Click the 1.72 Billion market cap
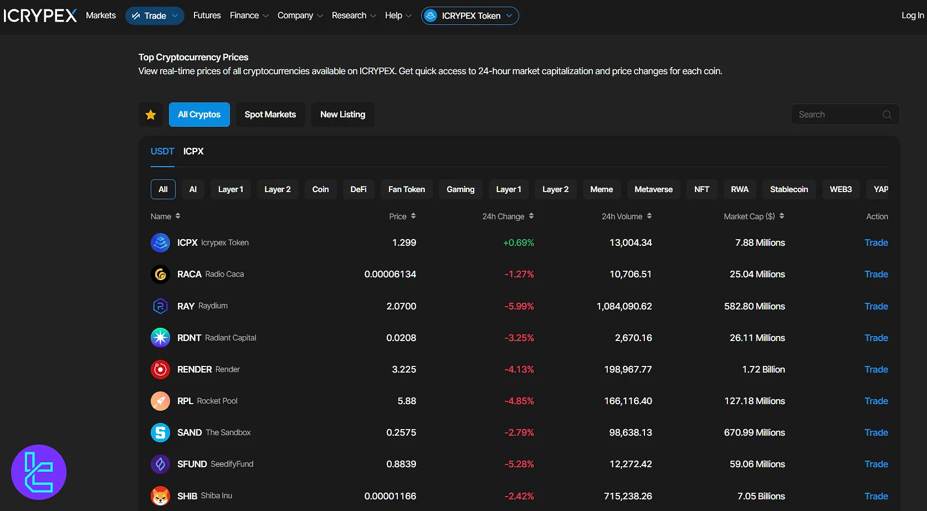 764,369
